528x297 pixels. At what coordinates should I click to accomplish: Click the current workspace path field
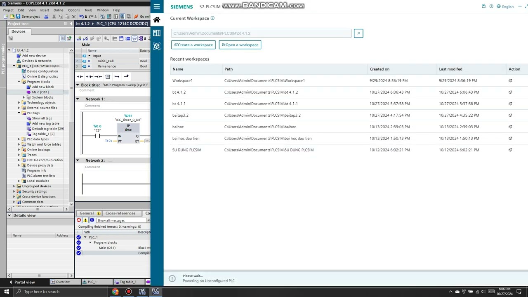point(261,33)
